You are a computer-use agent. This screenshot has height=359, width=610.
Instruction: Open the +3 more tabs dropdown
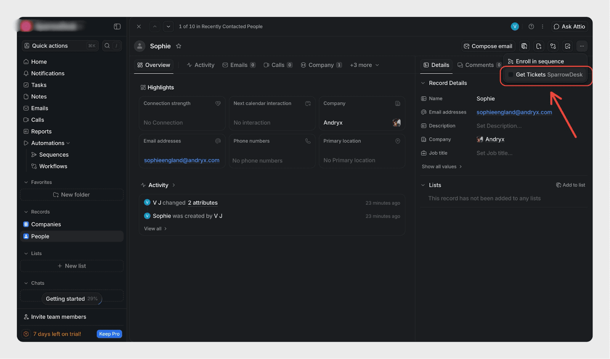tap(364, 65)
